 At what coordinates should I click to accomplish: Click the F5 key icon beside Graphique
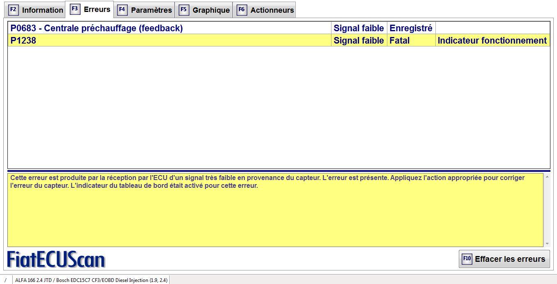tap(184, 10)
